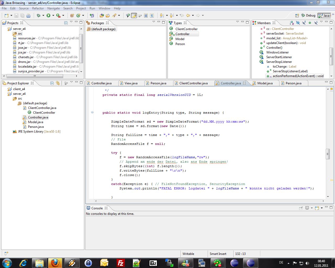Toggle Link with Editor in Project Explorer
This screenshot has height=268, width=335.
[58, 83]
